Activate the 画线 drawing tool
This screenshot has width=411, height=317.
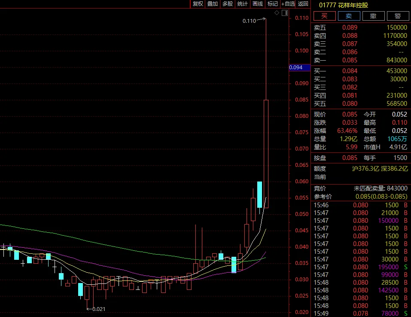click(258, 4)
